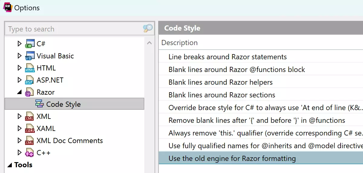Expand the XML Doc Comments node
This screenshot has width=363, height=173.
20,141
